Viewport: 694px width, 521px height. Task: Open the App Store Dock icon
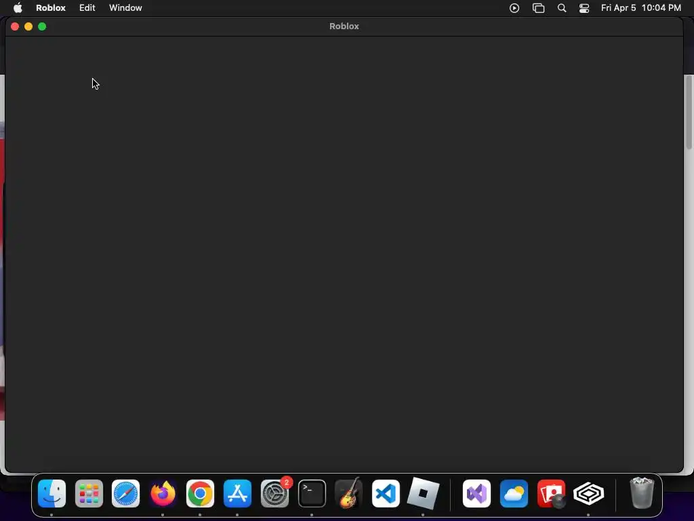coord(237,494)
